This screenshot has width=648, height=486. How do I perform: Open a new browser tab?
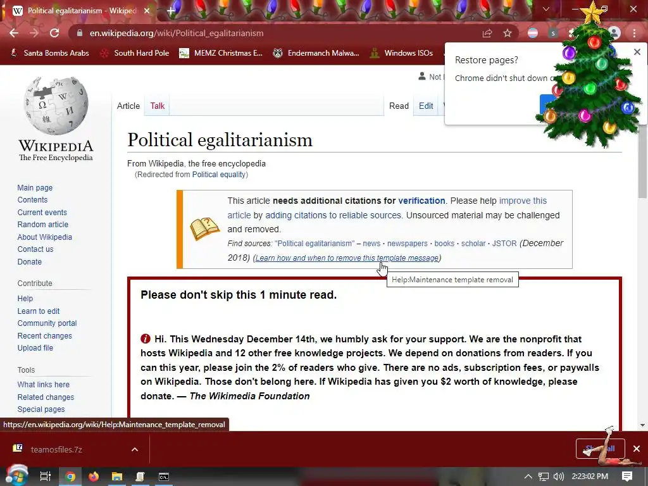pos(171,11)
